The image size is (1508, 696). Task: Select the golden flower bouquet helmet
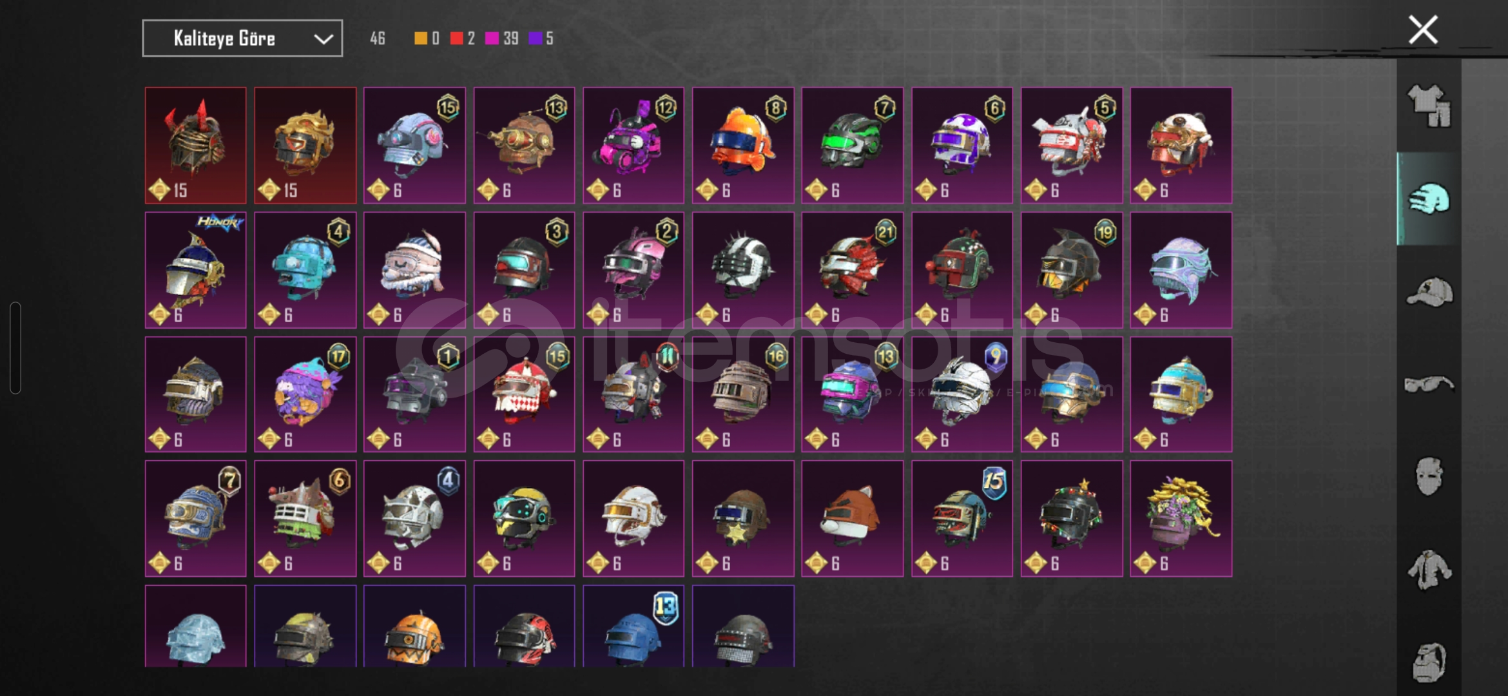pyautogui.click(x=1181, y=518)
